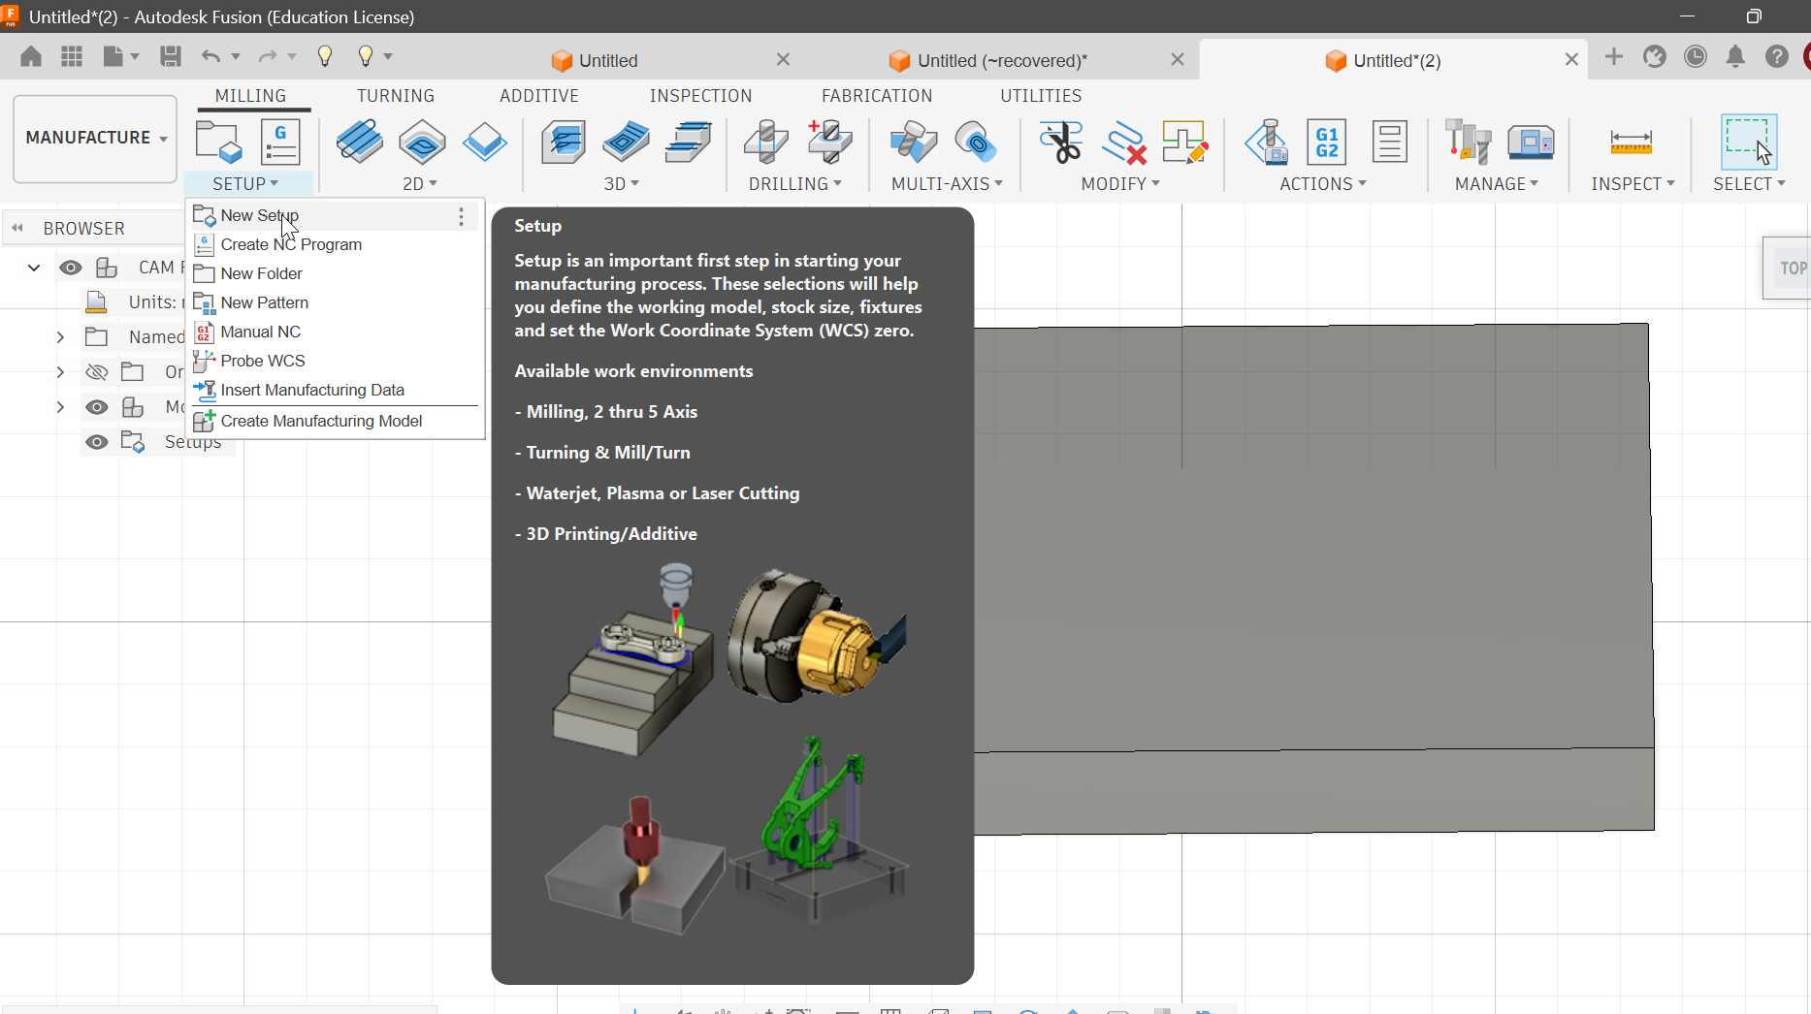
Task: Open the MANAGE dropdown menu
Action: 1497,184
